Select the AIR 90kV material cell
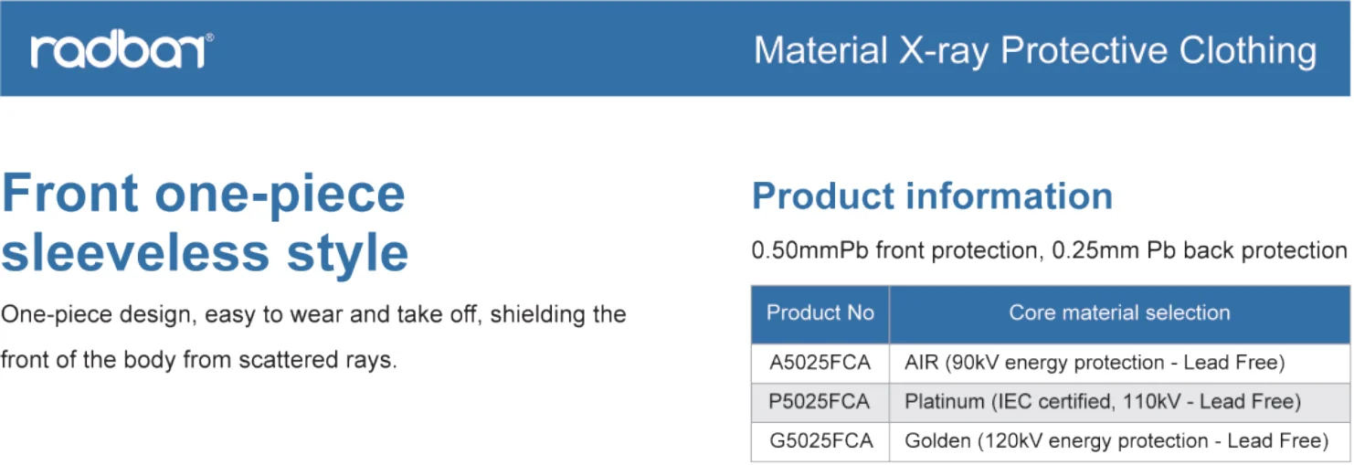This screenshot has width=1354, height=465. (1095, 363)
